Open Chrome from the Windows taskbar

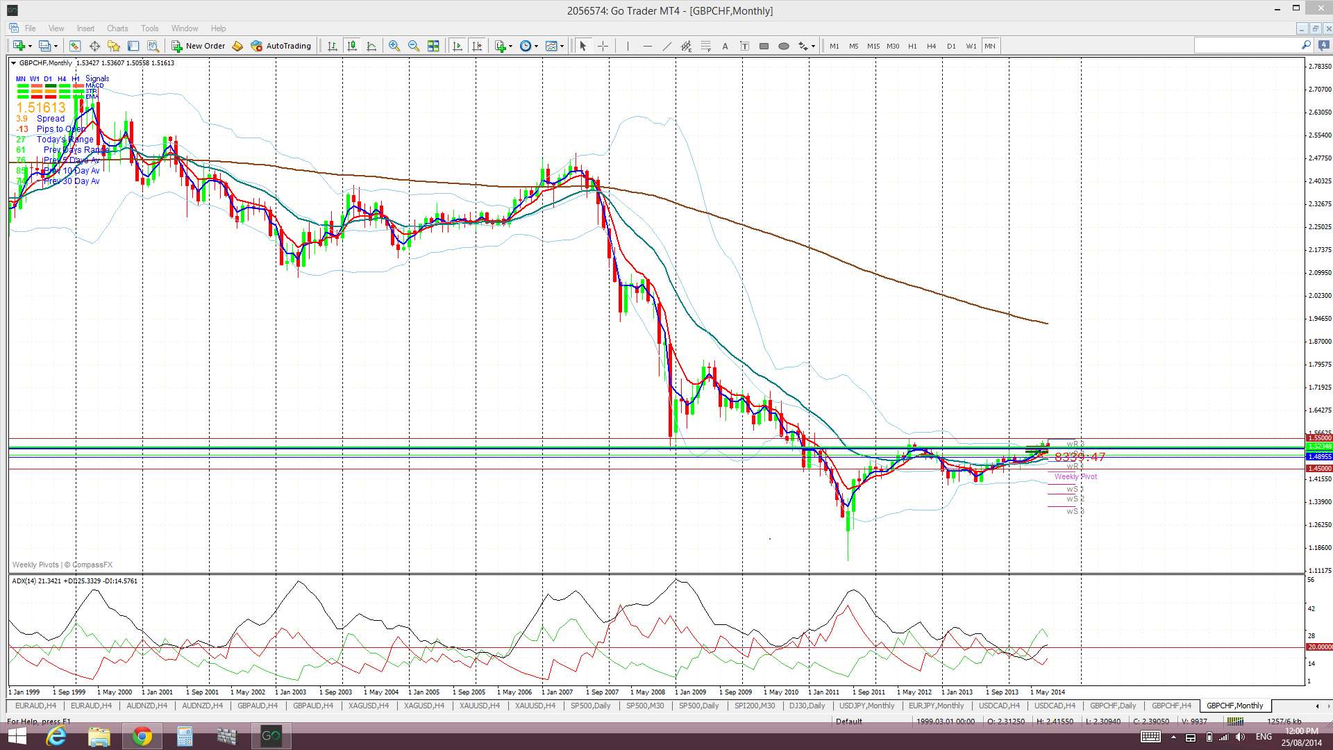coord(142,736)
